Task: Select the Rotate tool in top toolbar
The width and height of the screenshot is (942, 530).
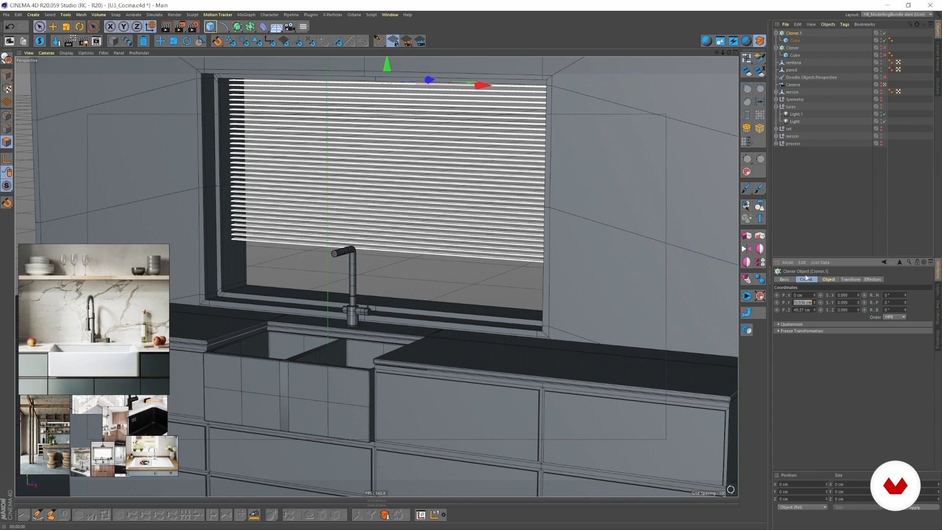Action: tap(79, 26)
